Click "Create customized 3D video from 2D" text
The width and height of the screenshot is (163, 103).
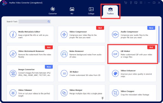click(x=85, y=75)
